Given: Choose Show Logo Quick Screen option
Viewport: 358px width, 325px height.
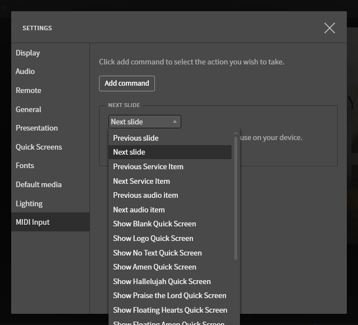Looking at the screenshot, I should click(170, 238).
